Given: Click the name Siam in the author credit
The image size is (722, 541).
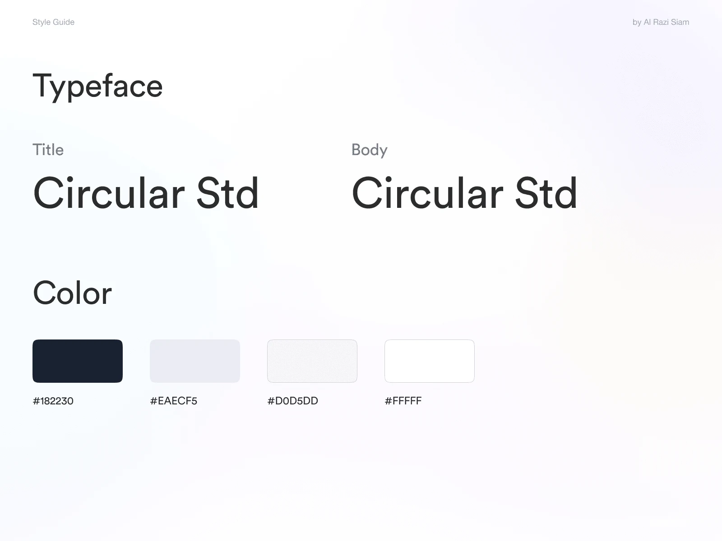Looking at the screenshot, I should [x=680, y=22].
